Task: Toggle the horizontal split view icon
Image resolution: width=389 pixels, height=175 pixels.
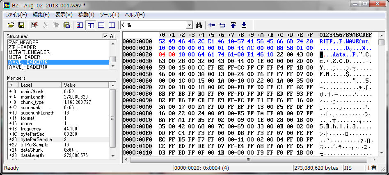Action: pos(101,25)
